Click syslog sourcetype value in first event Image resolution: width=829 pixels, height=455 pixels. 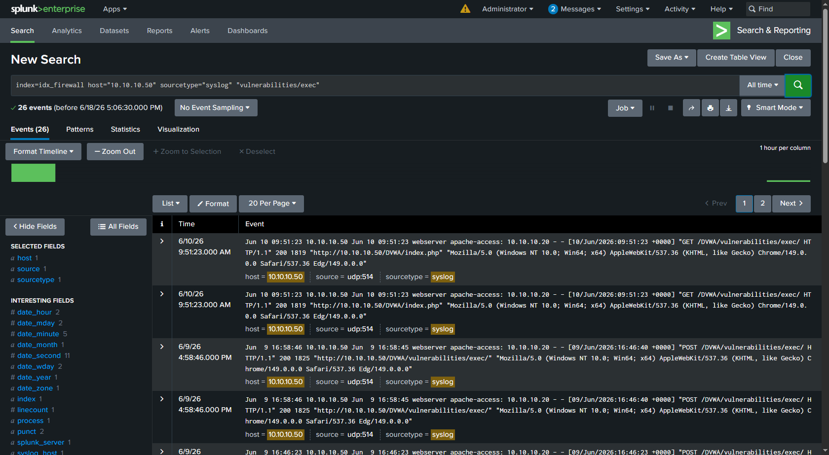443,277
